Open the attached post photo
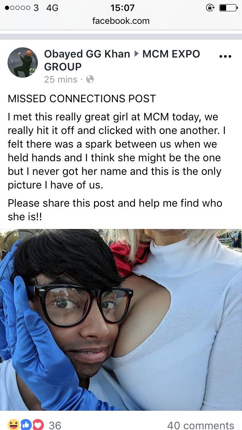242x430 pixels. [x=121, y=319]
